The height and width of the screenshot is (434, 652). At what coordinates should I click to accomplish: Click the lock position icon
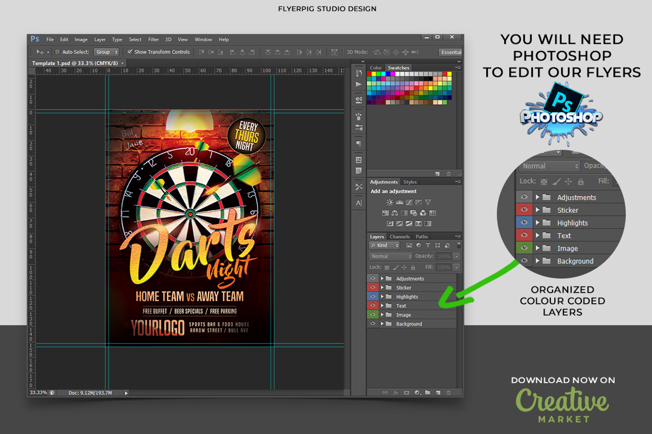pyautogui.click(x=404, y=267)
